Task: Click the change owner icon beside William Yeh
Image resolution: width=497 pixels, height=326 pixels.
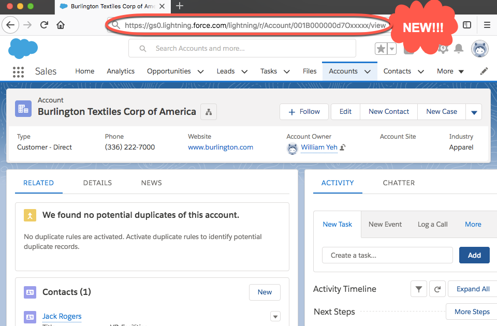Action: [343, 147]
